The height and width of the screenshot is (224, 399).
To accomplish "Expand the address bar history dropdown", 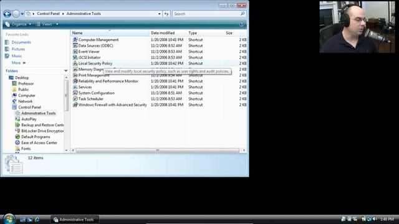I will [160, 14].
